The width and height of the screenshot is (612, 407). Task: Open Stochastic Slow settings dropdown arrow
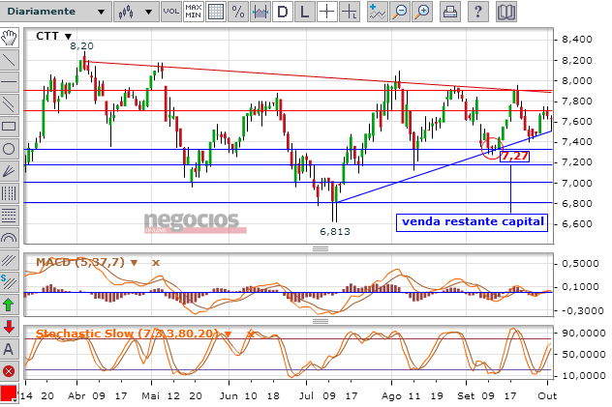pos(228,334)
